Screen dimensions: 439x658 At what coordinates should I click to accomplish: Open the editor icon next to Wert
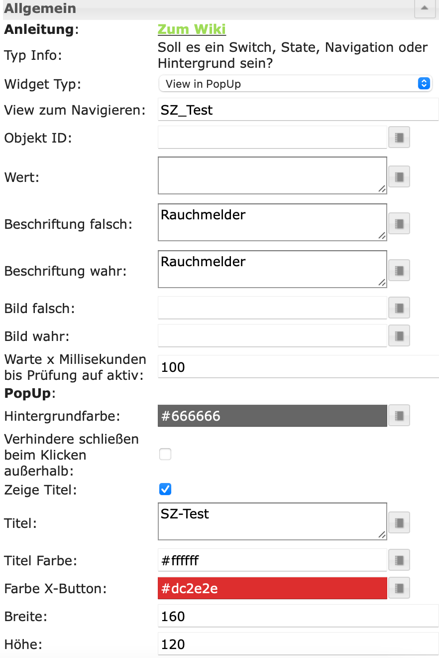coord(399,176)
